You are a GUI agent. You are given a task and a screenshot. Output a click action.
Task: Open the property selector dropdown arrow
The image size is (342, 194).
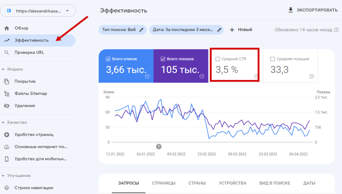(x=67, y=11)
